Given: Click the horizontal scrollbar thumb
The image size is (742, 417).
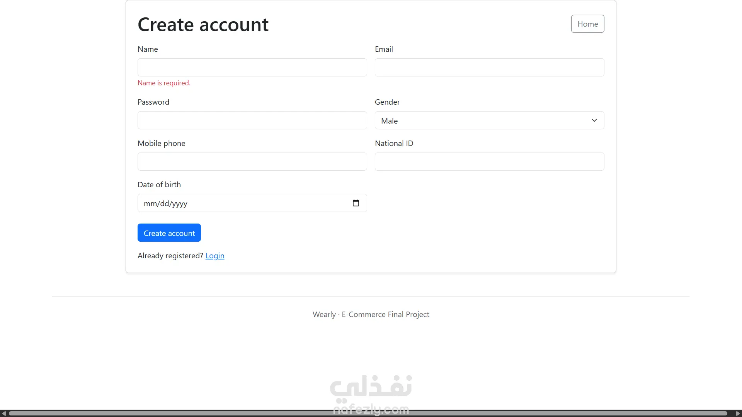Looking at the screenshot, I should (x=368, y=414).
